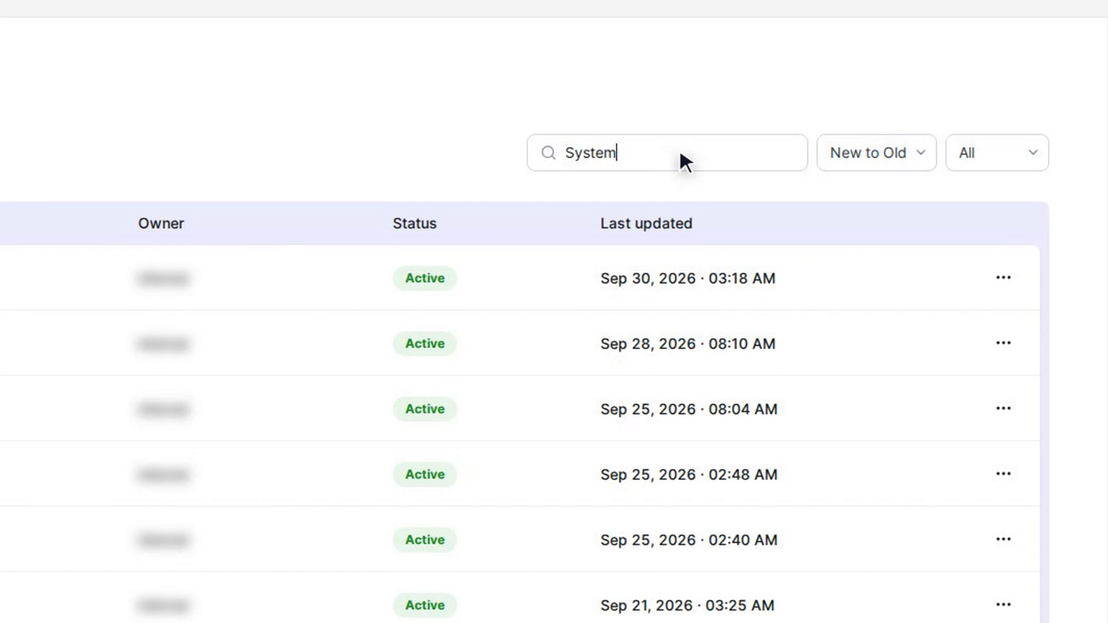Viewport: 1108px width, 623px height.
Task: Open options menu for Sep 28, 2026 row
Action: (x=1003, y=343)
